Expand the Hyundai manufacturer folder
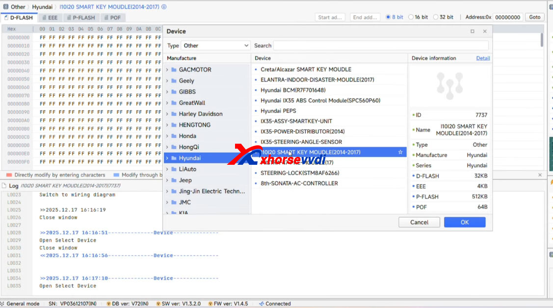553x308 pixels. [167, 158]
